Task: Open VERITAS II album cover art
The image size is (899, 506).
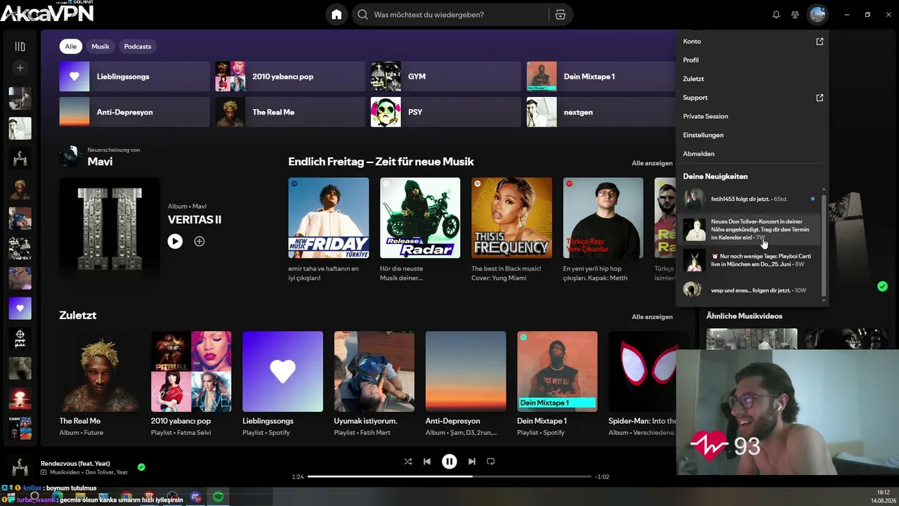Action: (110, 228)
